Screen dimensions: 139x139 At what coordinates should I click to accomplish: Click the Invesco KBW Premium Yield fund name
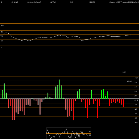[124, 2]
